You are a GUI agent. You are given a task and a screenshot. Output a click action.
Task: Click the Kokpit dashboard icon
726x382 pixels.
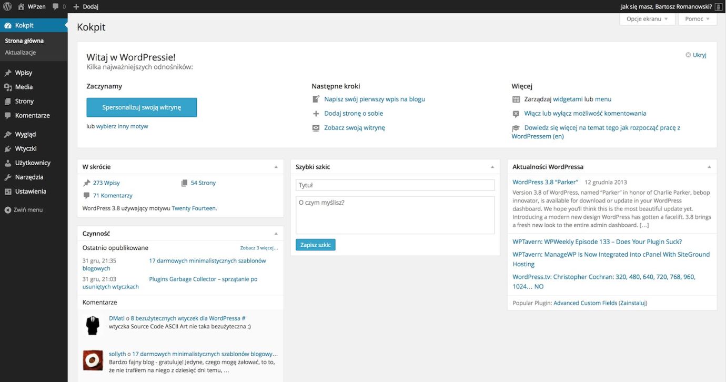coord(8,25)
